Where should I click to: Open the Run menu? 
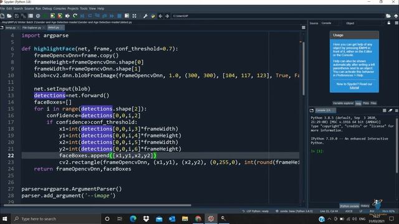(38, 8)
